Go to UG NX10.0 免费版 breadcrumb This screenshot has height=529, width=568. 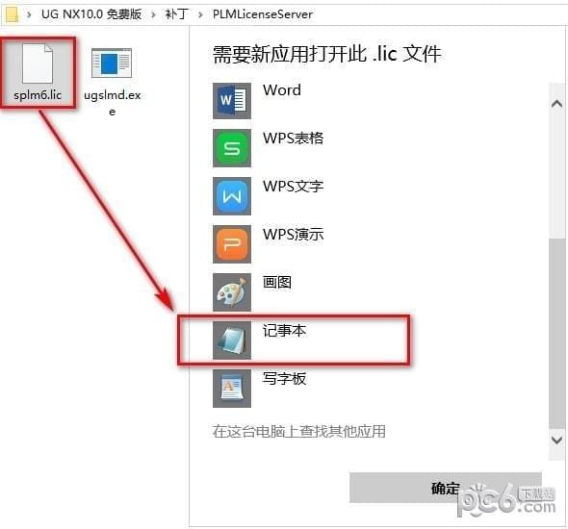click(x=91, y=14)
